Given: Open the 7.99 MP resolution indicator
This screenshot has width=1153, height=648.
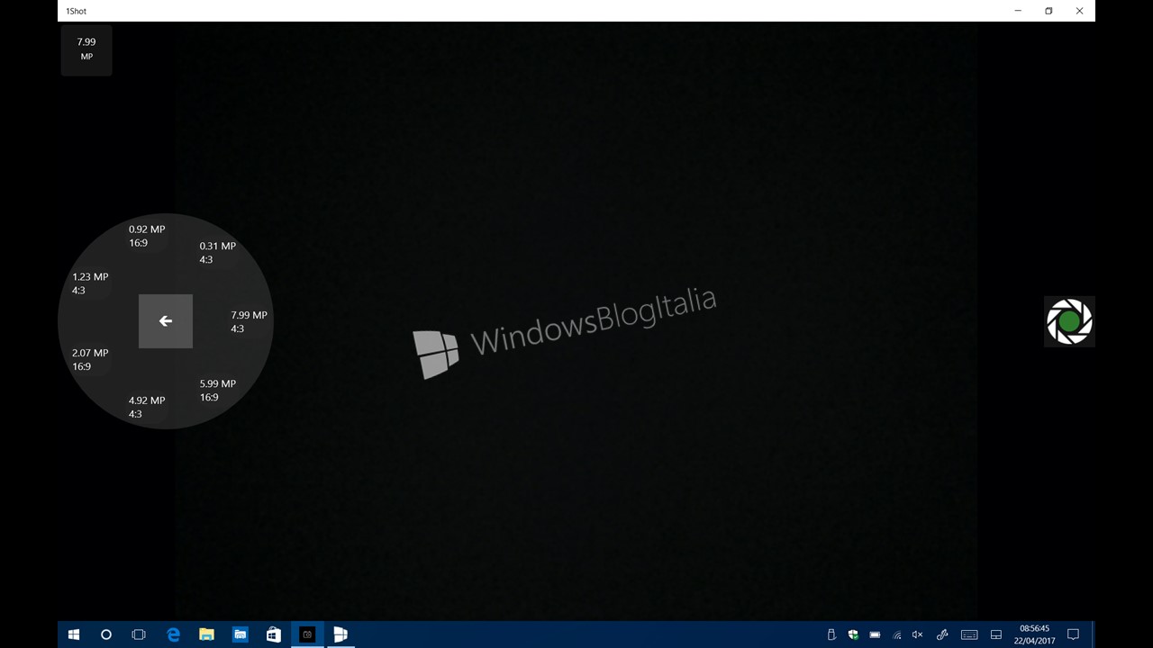Looking at the screenshot, I should point(86,49).
